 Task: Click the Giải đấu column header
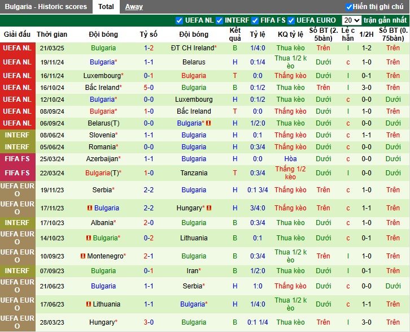click(x=18, y=35)
